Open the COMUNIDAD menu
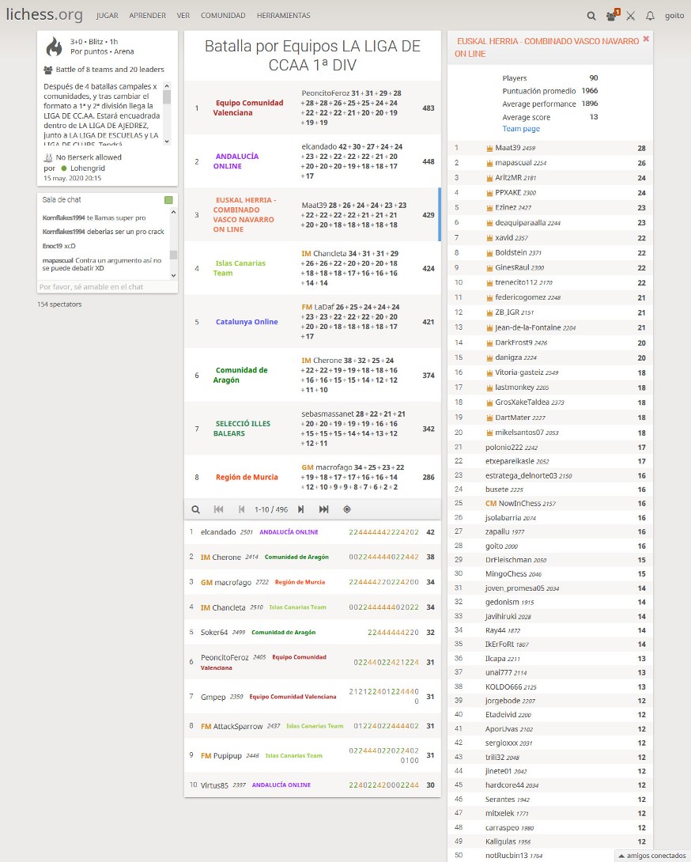Screen dimensions: 691x862 [223, 15]
